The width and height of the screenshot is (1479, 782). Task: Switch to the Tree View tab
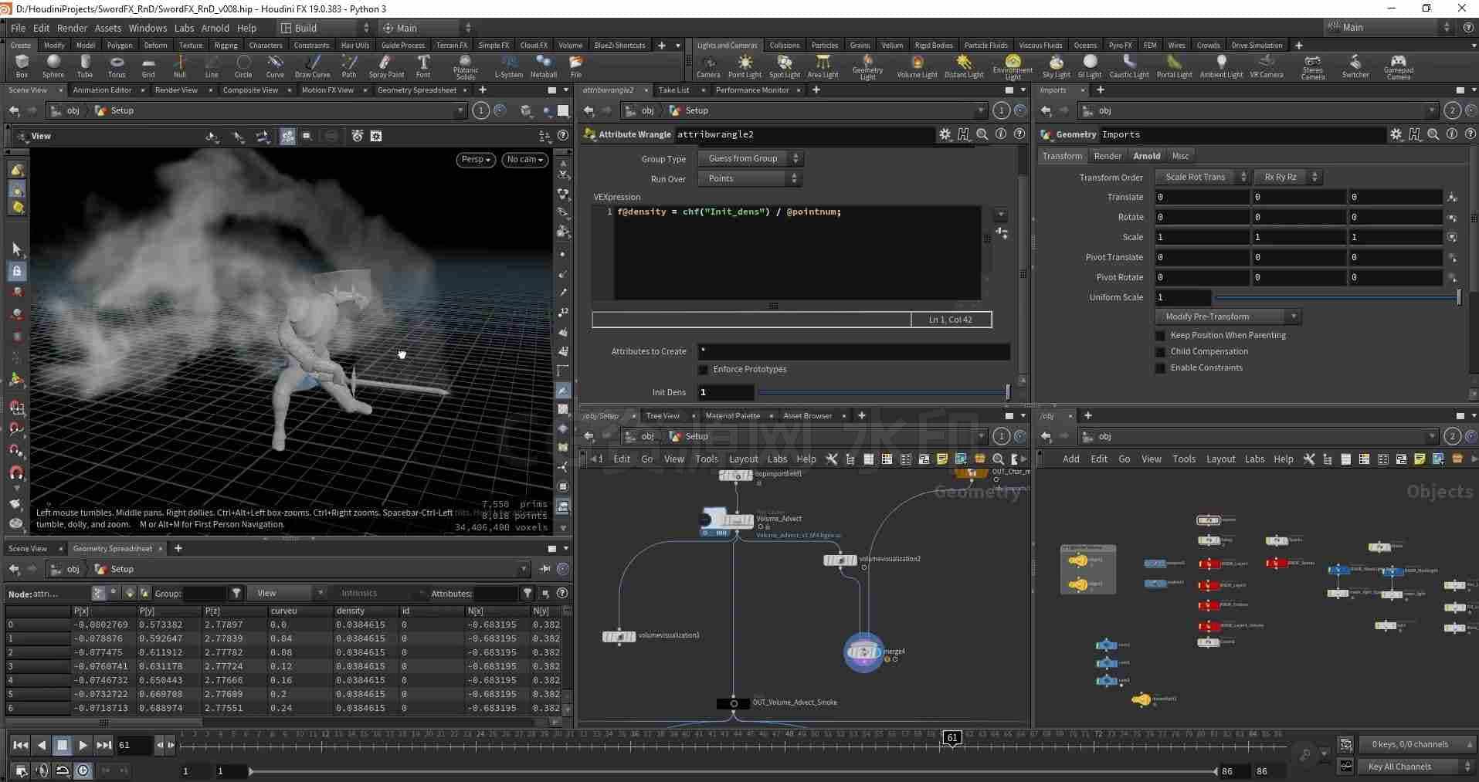point(662,416)
